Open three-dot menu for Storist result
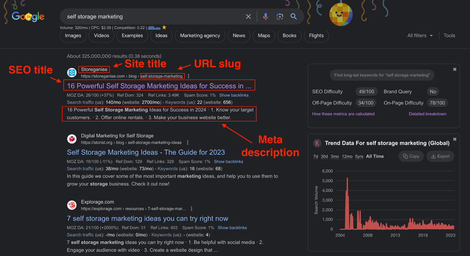This screenshot has height=256, width=470. coord(188,142)
